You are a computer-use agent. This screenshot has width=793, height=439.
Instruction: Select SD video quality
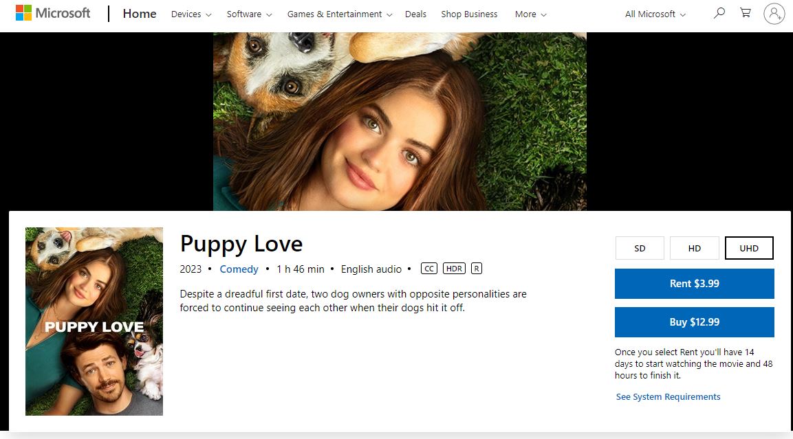(x=640, y=248)
